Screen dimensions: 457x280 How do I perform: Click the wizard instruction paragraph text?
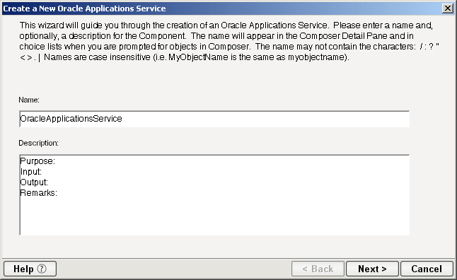(x=229, y=41)
